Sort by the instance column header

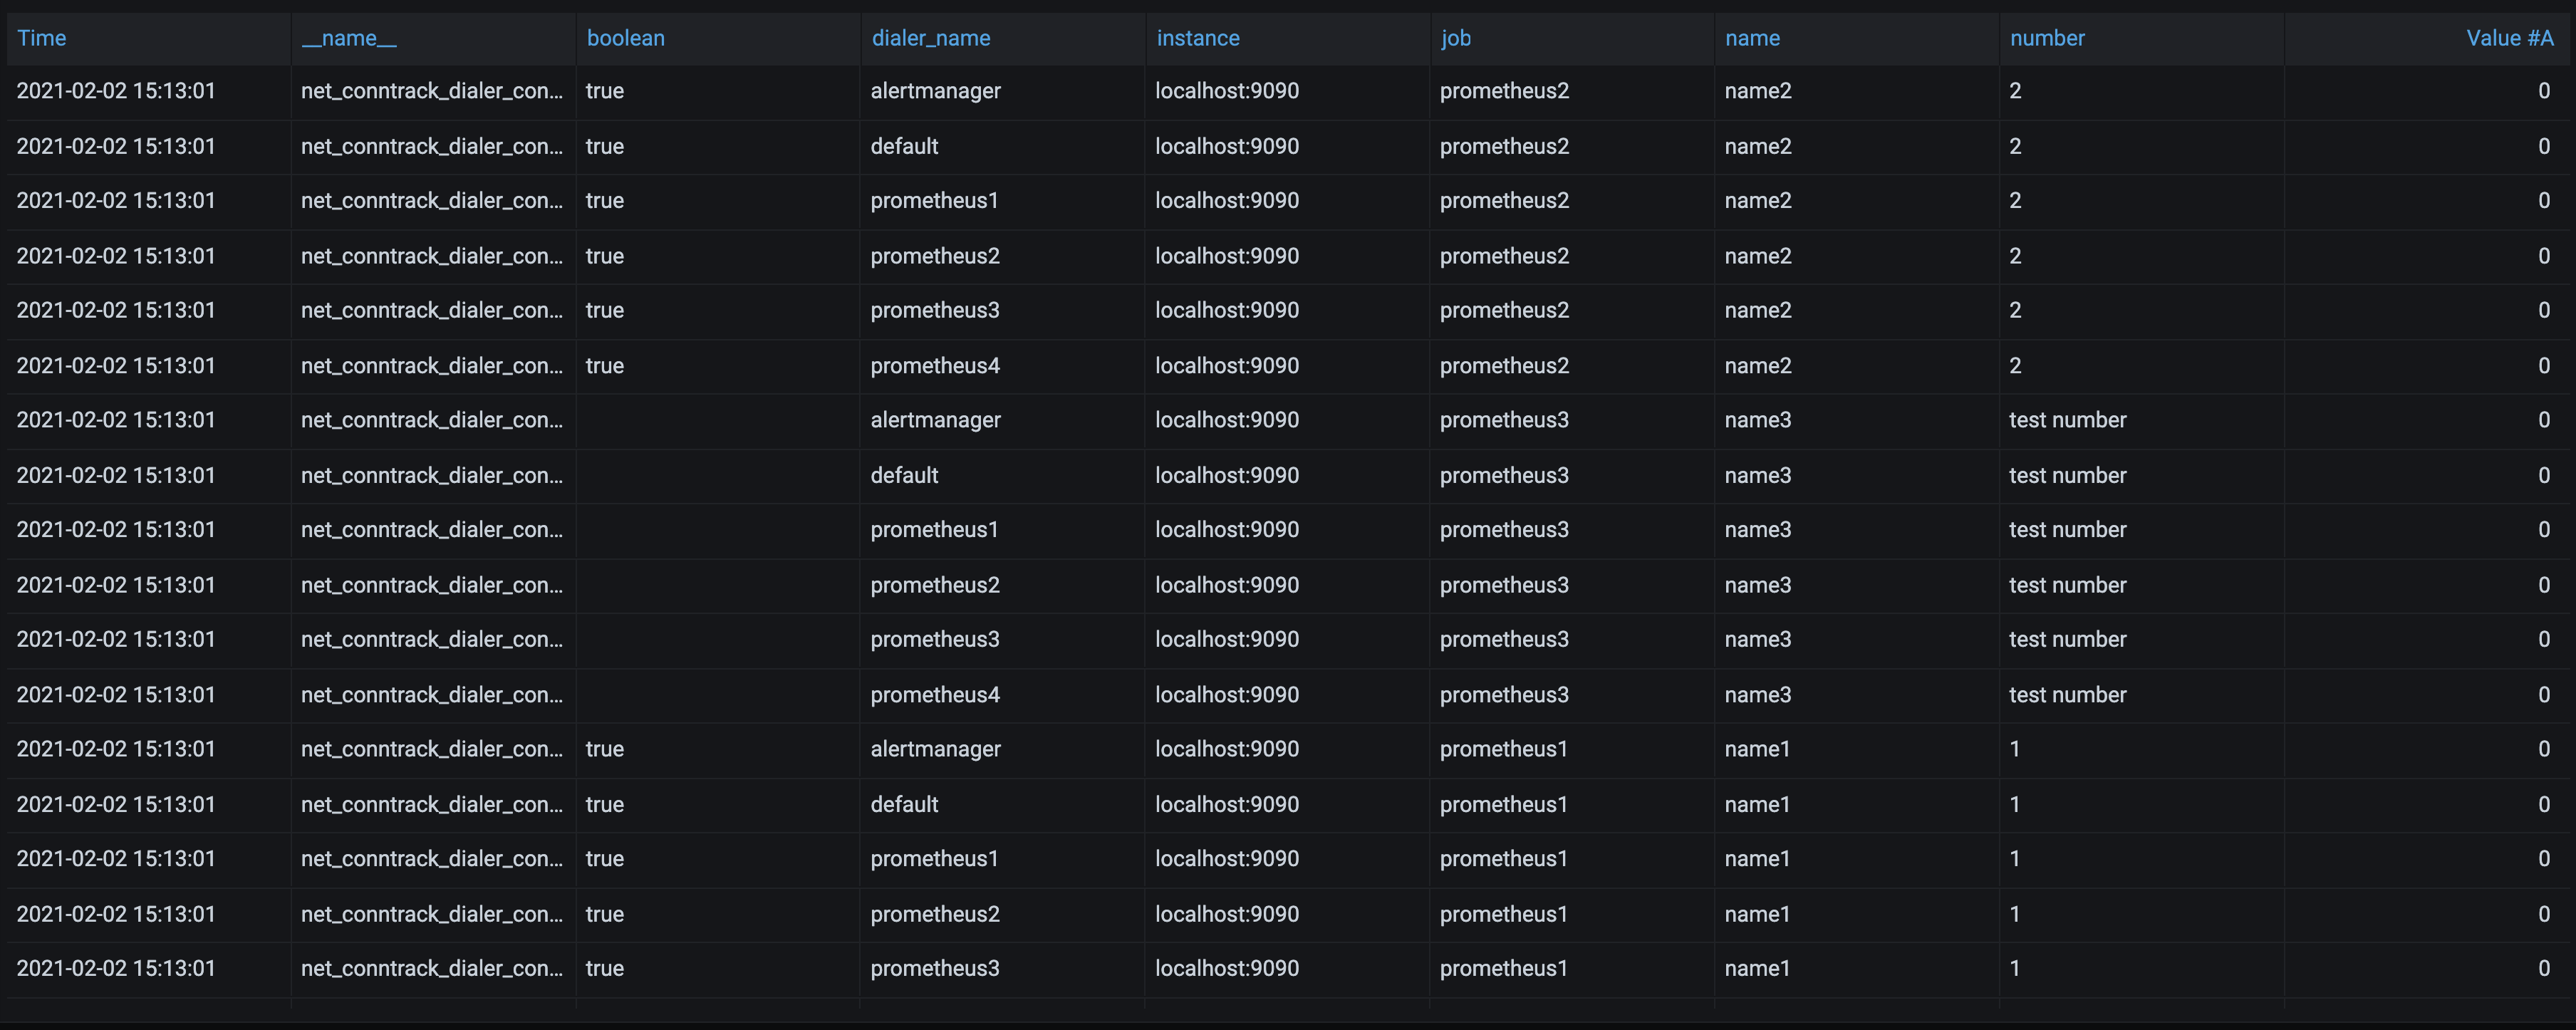click(x=1197, y=37)
